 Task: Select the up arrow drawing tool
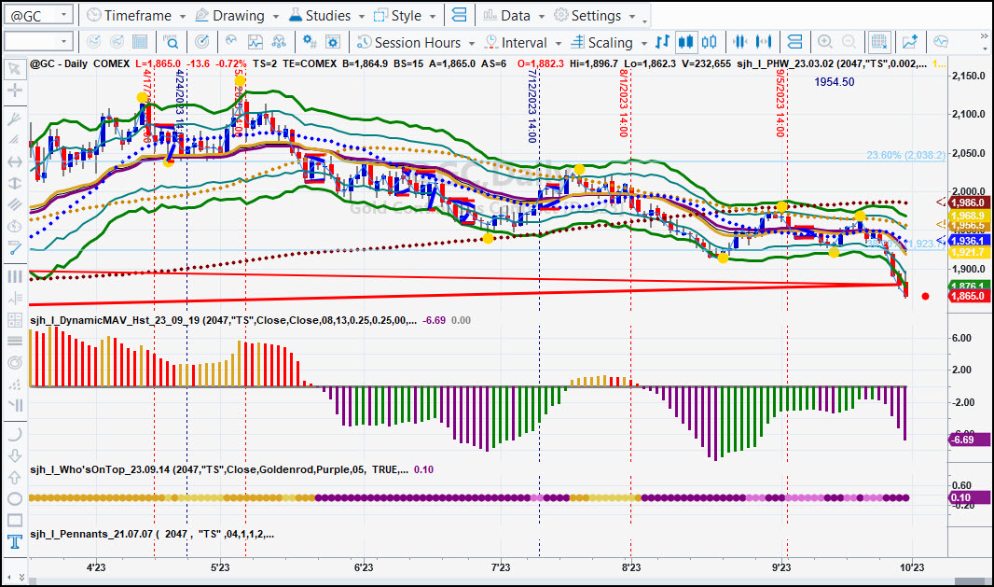coord(15,477)
